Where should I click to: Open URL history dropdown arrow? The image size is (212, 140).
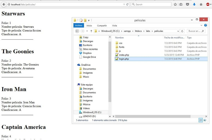[x=124, y=5]
